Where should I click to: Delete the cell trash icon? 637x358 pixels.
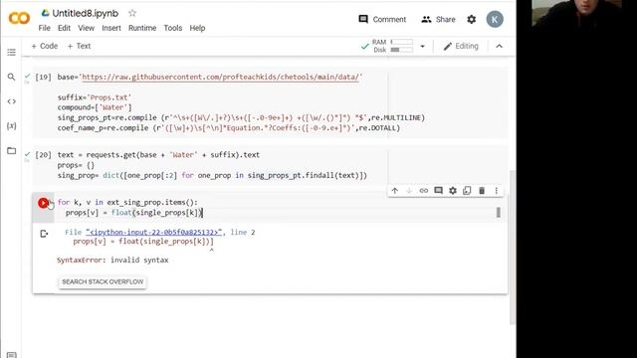click(482, 190)
